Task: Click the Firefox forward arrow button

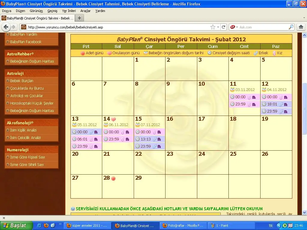Action: pos(13,27)
